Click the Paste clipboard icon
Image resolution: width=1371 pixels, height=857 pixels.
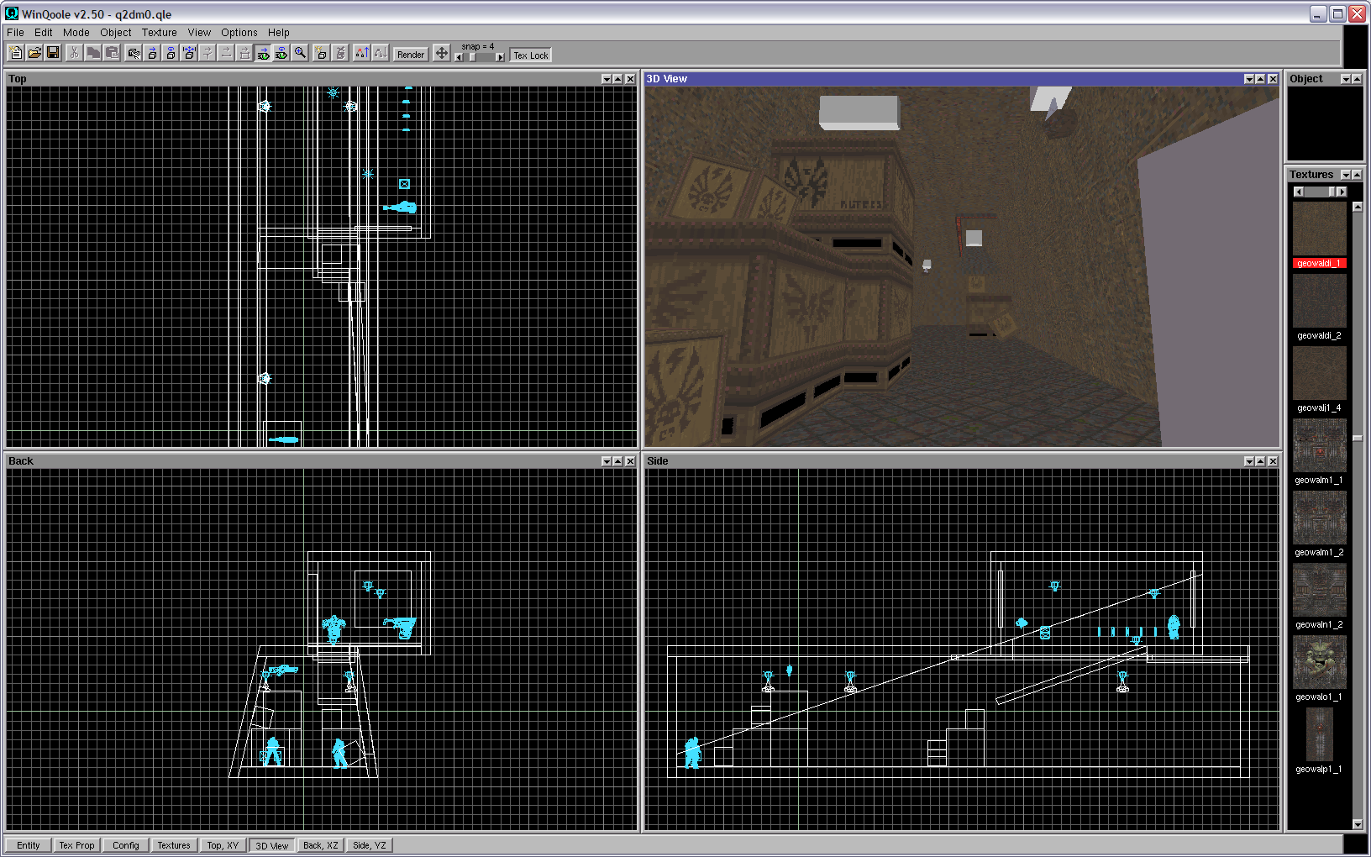111,53
